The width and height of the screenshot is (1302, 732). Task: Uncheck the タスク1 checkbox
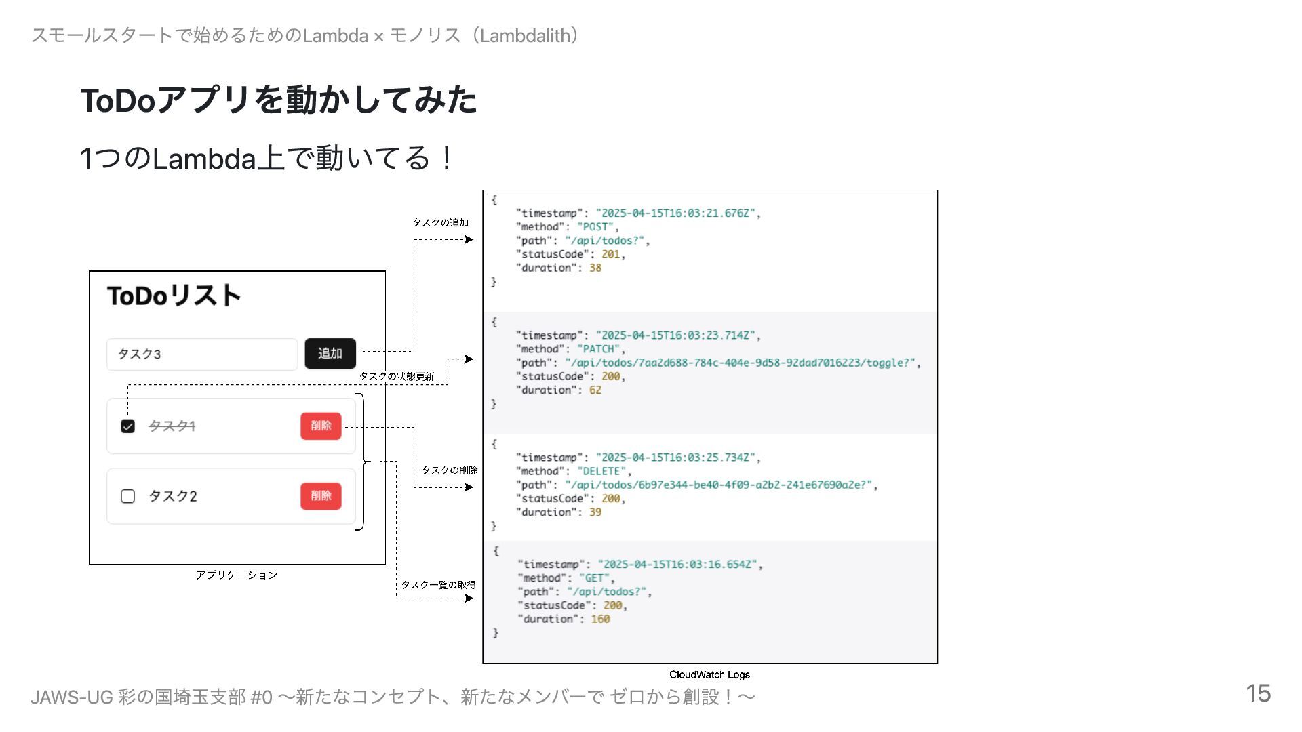click(x=127, y=426)
